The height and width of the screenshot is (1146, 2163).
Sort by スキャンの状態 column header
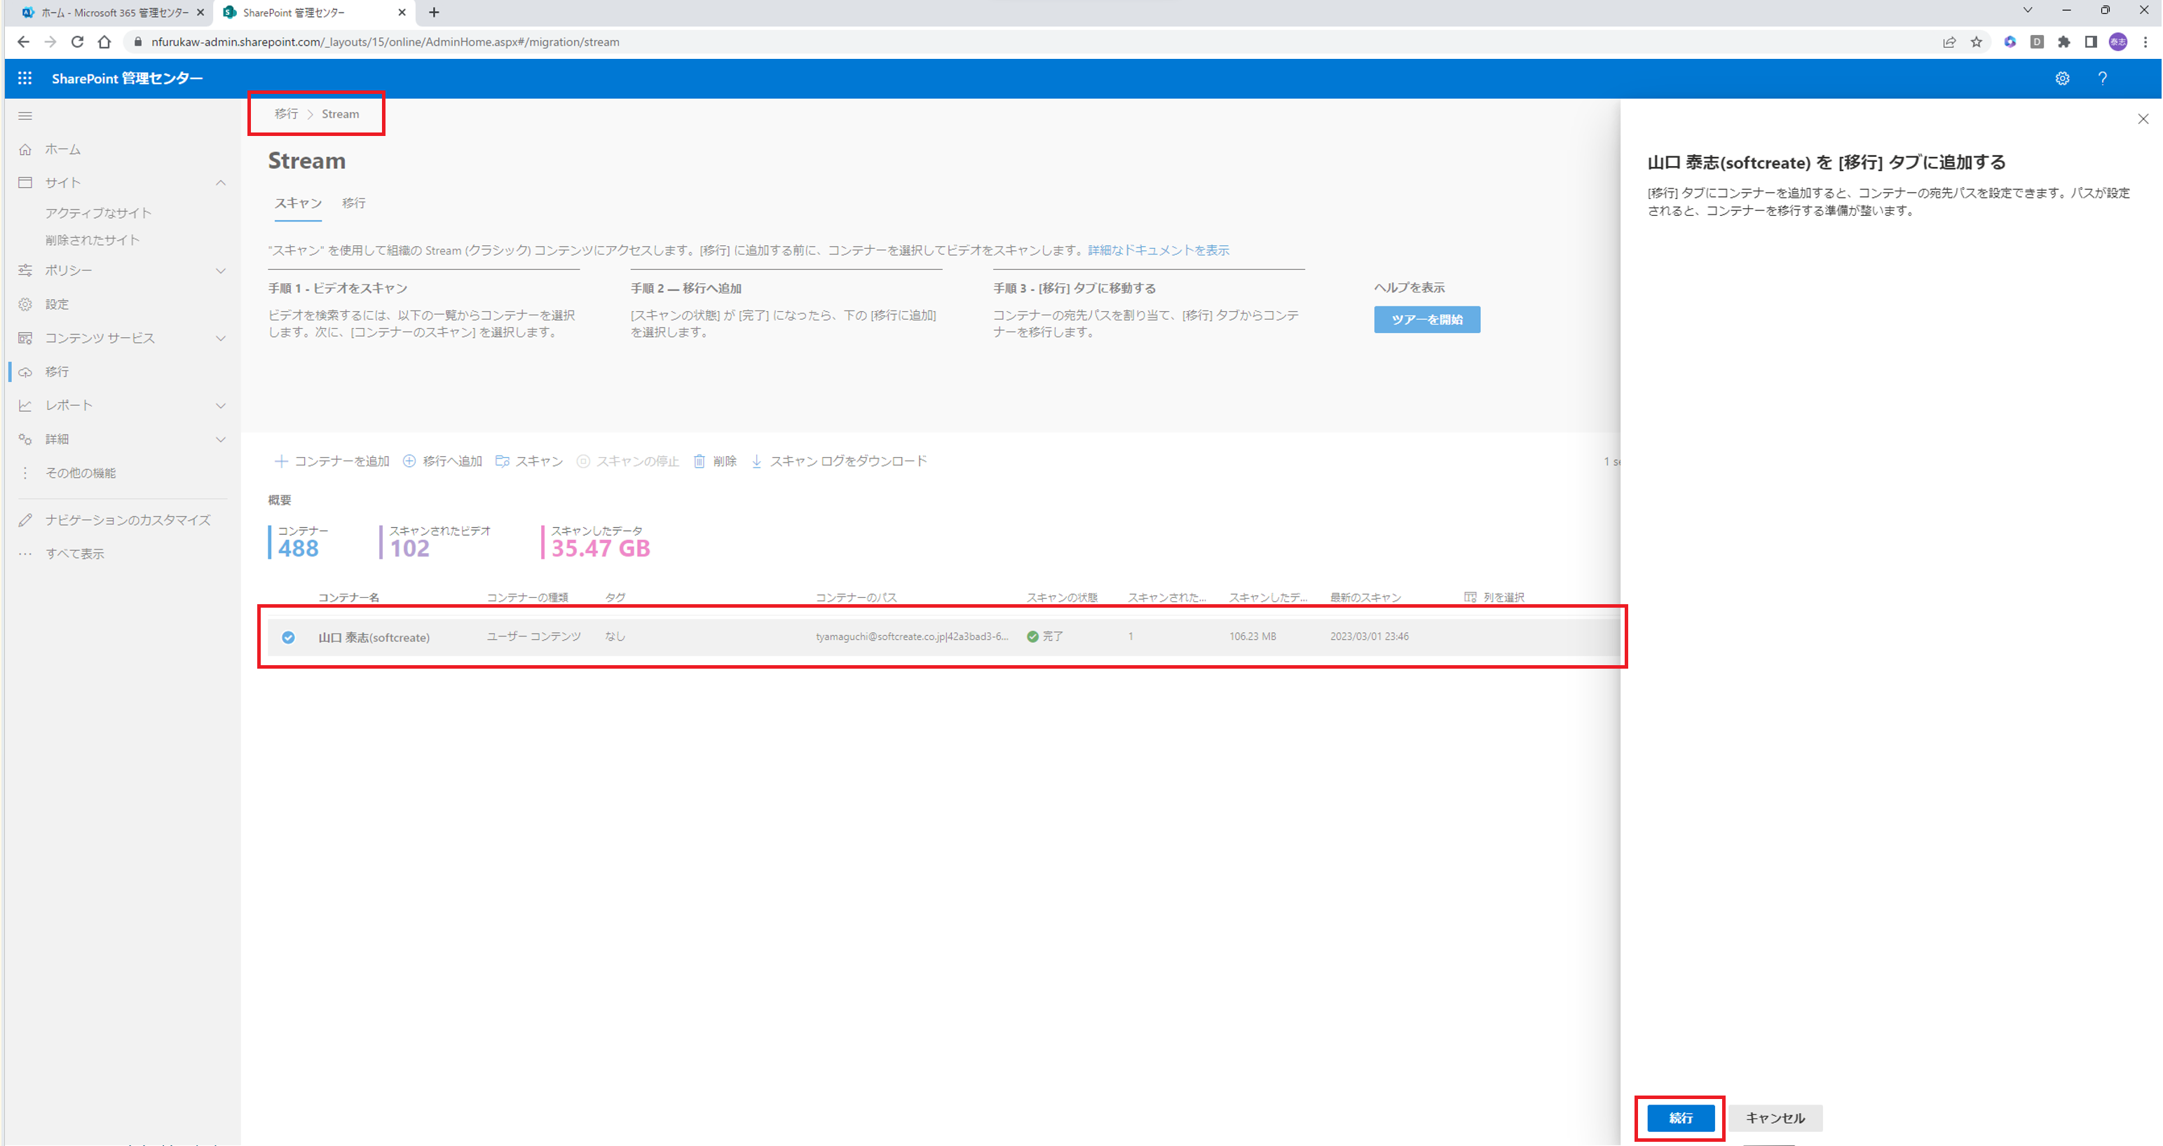pyautogui.click(x=1062, y=597)
